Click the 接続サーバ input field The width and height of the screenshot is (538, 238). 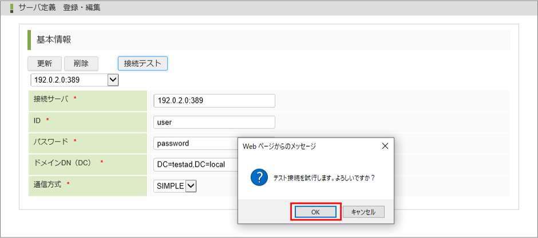(214, 100)
